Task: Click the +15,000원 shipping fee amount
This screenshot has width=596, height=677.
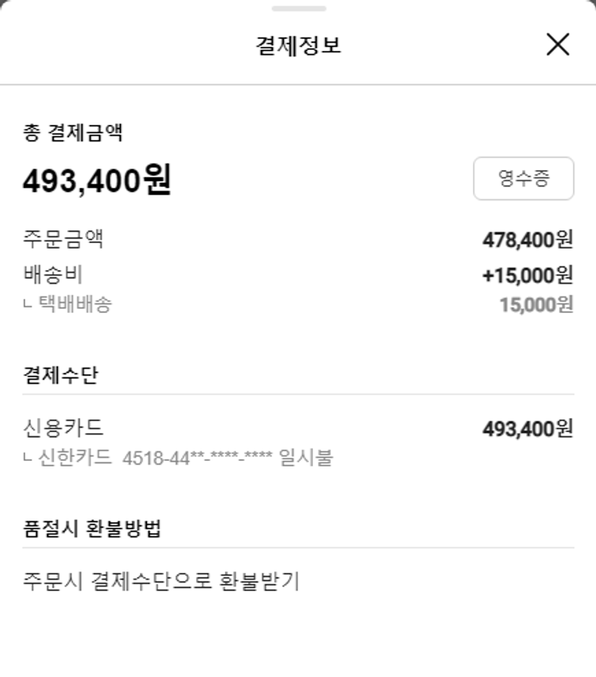Action: tap(528, 275)
